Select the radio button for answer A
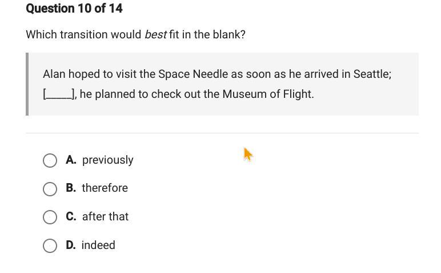The width and height of the screenshot is (441, 273). pyautogui.click(x=50, y=160)
